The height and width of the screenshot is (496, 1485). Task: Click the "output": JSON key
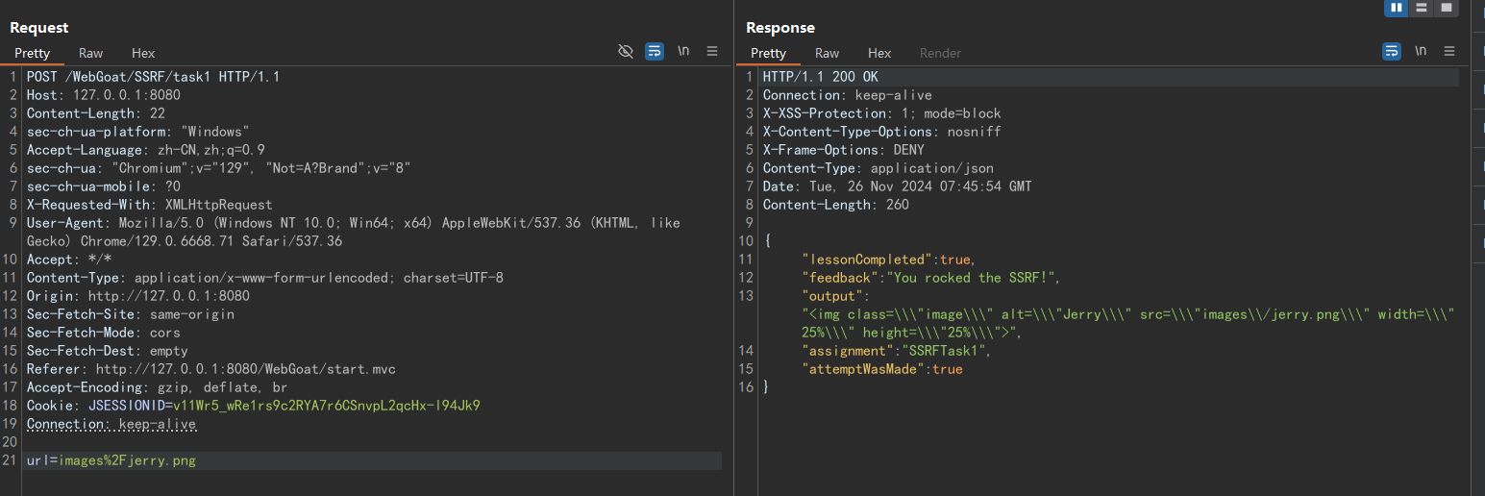[x=835, y=296]
